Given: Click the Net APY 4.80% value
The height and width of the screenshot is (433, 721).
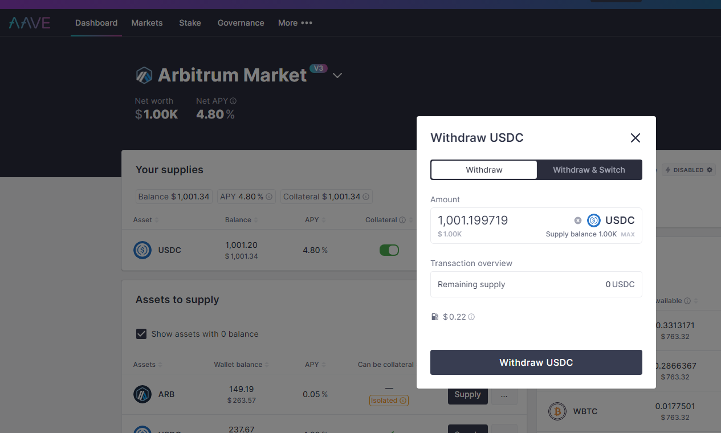Looking at the screenshot, I should click(x=215, y=115).
